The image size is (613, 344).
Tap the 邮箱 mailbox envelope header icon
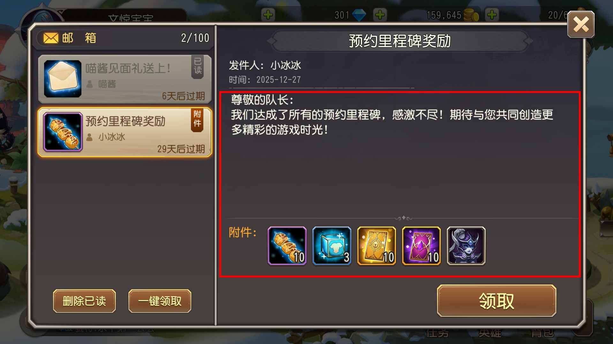51,38
